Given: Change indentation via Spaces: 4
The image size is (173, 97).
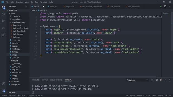Looking at the screenshot, I should point(140,96).
